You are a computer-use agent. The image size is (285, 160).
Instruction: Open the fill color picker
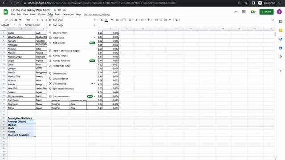[x=112, y=20]
